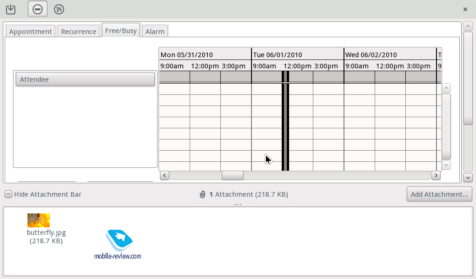Click left arrow of free/busy horizontal scrollbar
Image resolution: width=476 pixels, height=279 pixels.
point(165,175)
